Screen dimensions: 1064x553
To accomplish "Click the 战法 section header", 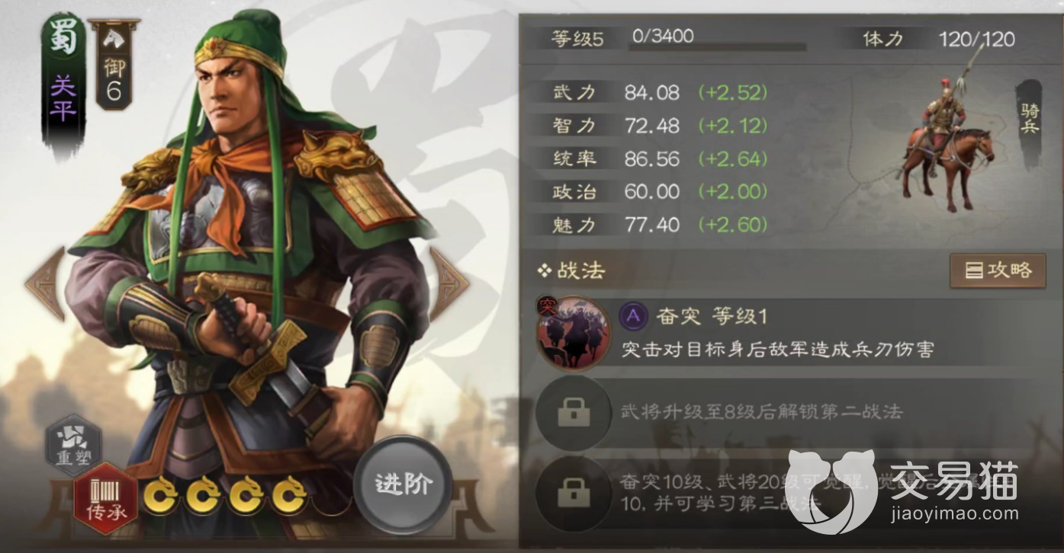I will pyautogui.click(x=571, y=270).
